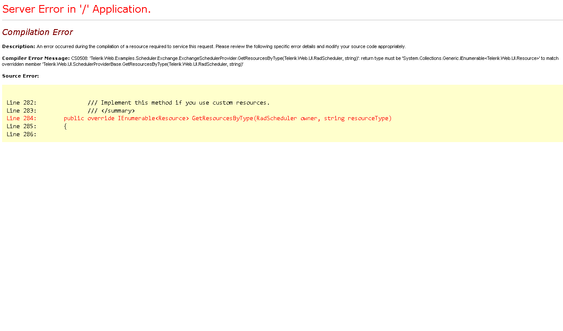
Task: Click the "Server Error in '/' Application." heading
Action: pos(77,9)
